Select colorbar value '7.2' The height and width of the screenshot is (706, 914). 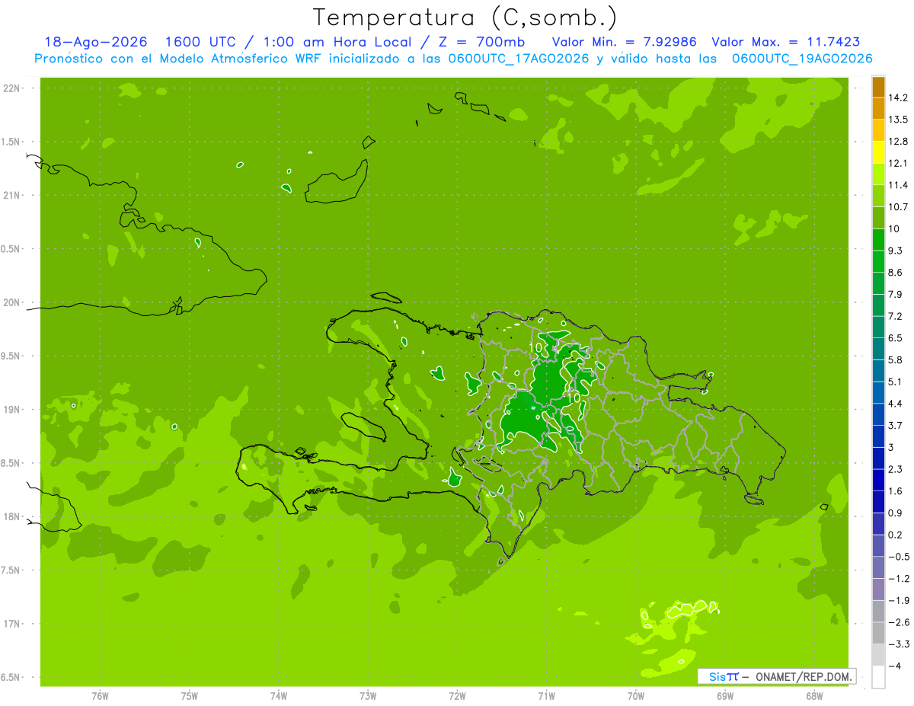(x=896, y=316)
